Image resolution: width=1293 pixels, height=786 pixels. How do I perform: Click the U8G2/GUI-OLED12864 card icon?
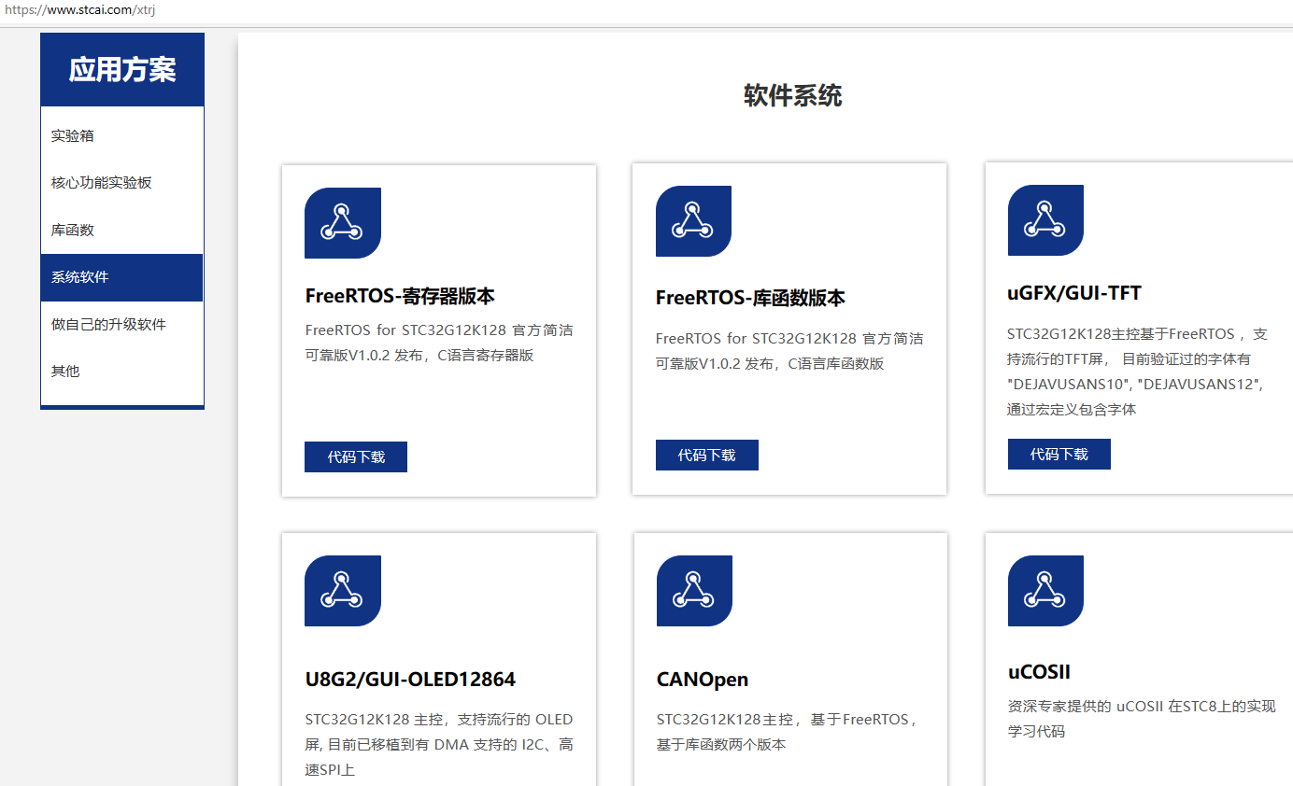coord(343,591)
